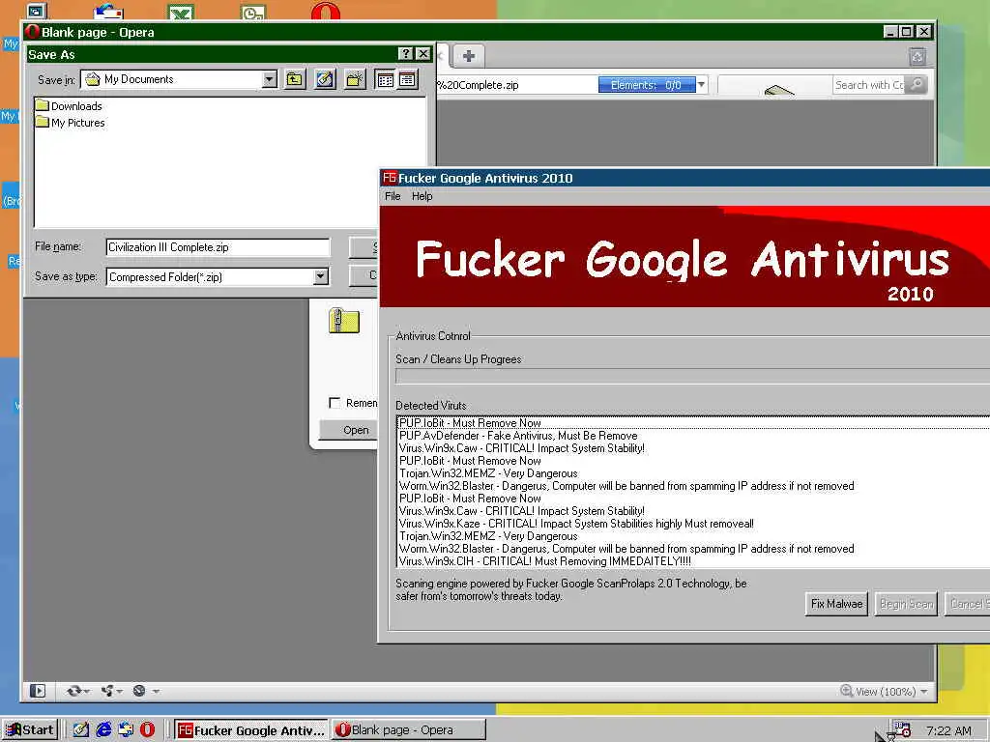Click the desktop shortcut icon in Save As toolbar

[x=325, y=79]
